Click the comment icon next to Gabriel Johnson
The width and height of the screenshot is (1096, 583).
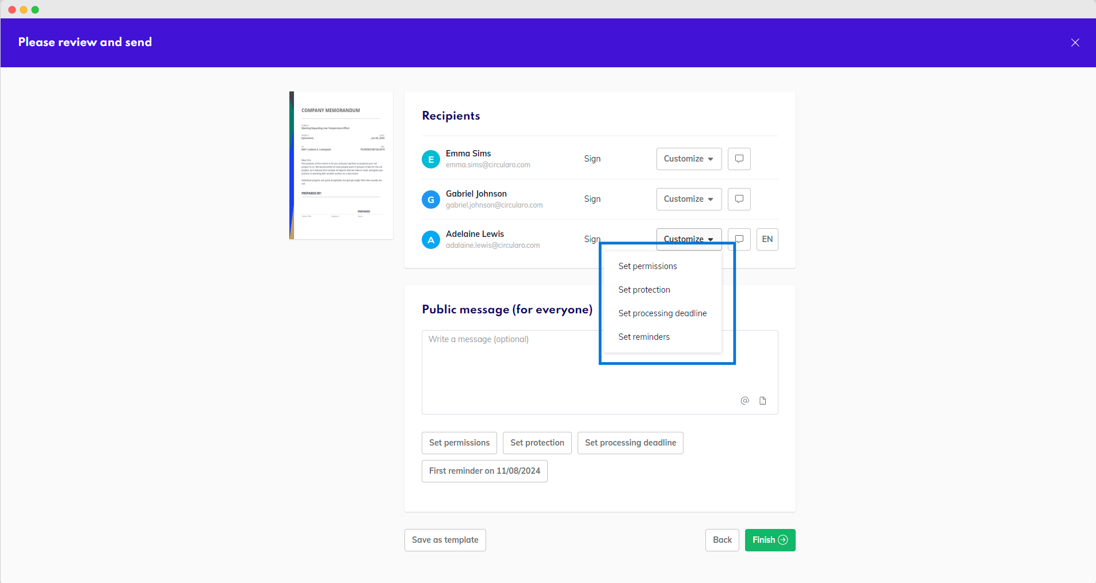(739, 199)
